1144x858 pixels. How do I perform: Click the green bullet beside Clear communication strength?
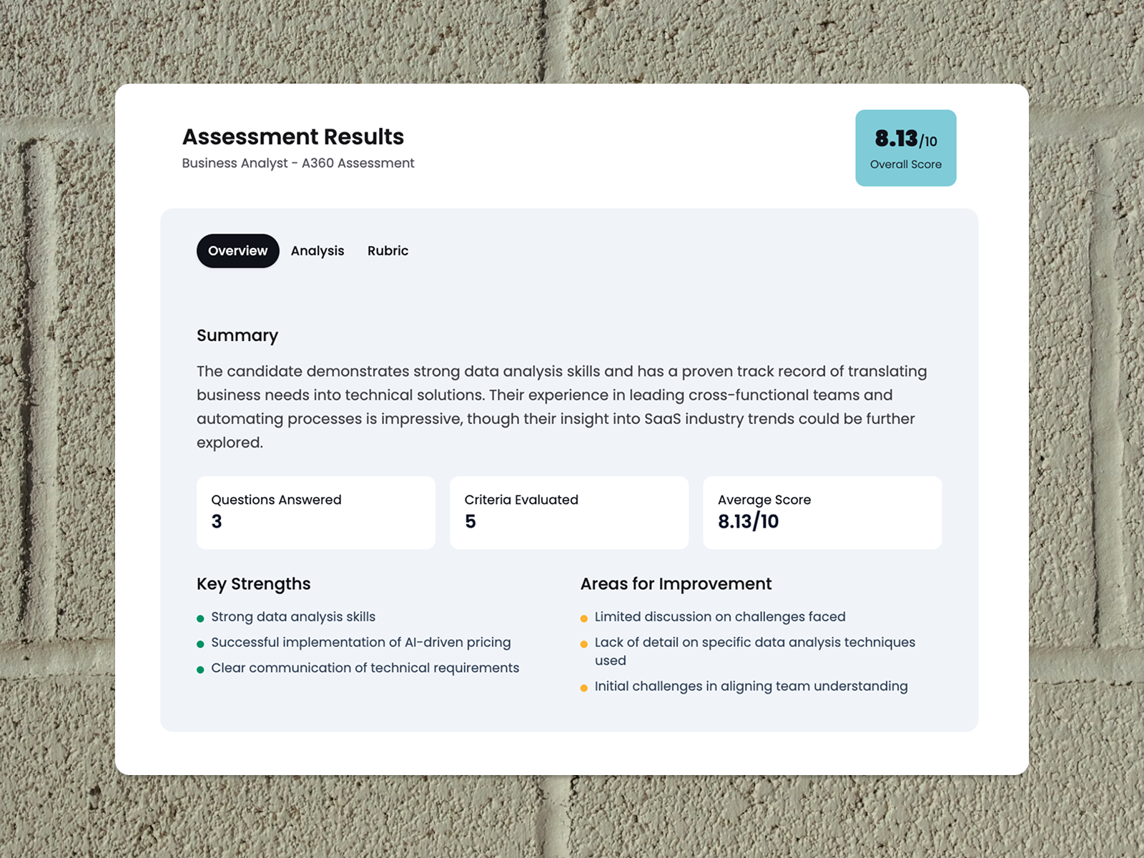tap(201, 669)
